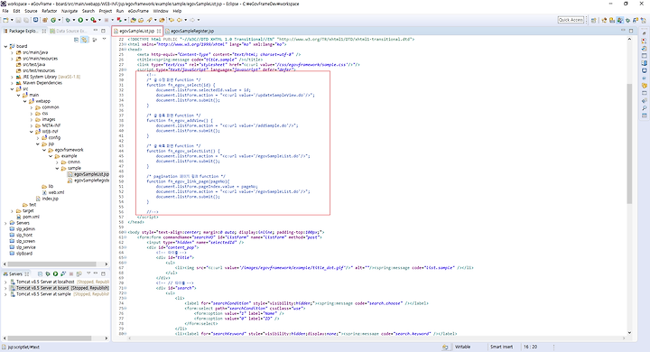Screen dimensions: 650x352
Task: Open the New file dropdown arrow
Action: tap(12, 20)
